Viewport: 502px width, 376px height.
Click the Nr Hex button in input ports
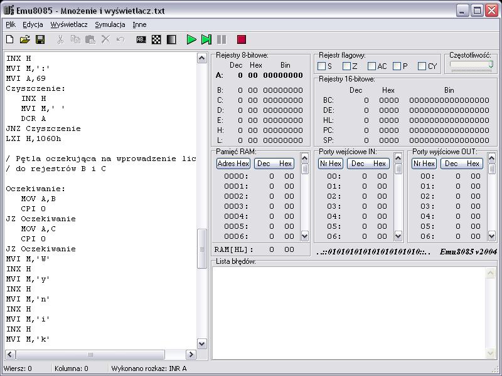click(331, 164)
